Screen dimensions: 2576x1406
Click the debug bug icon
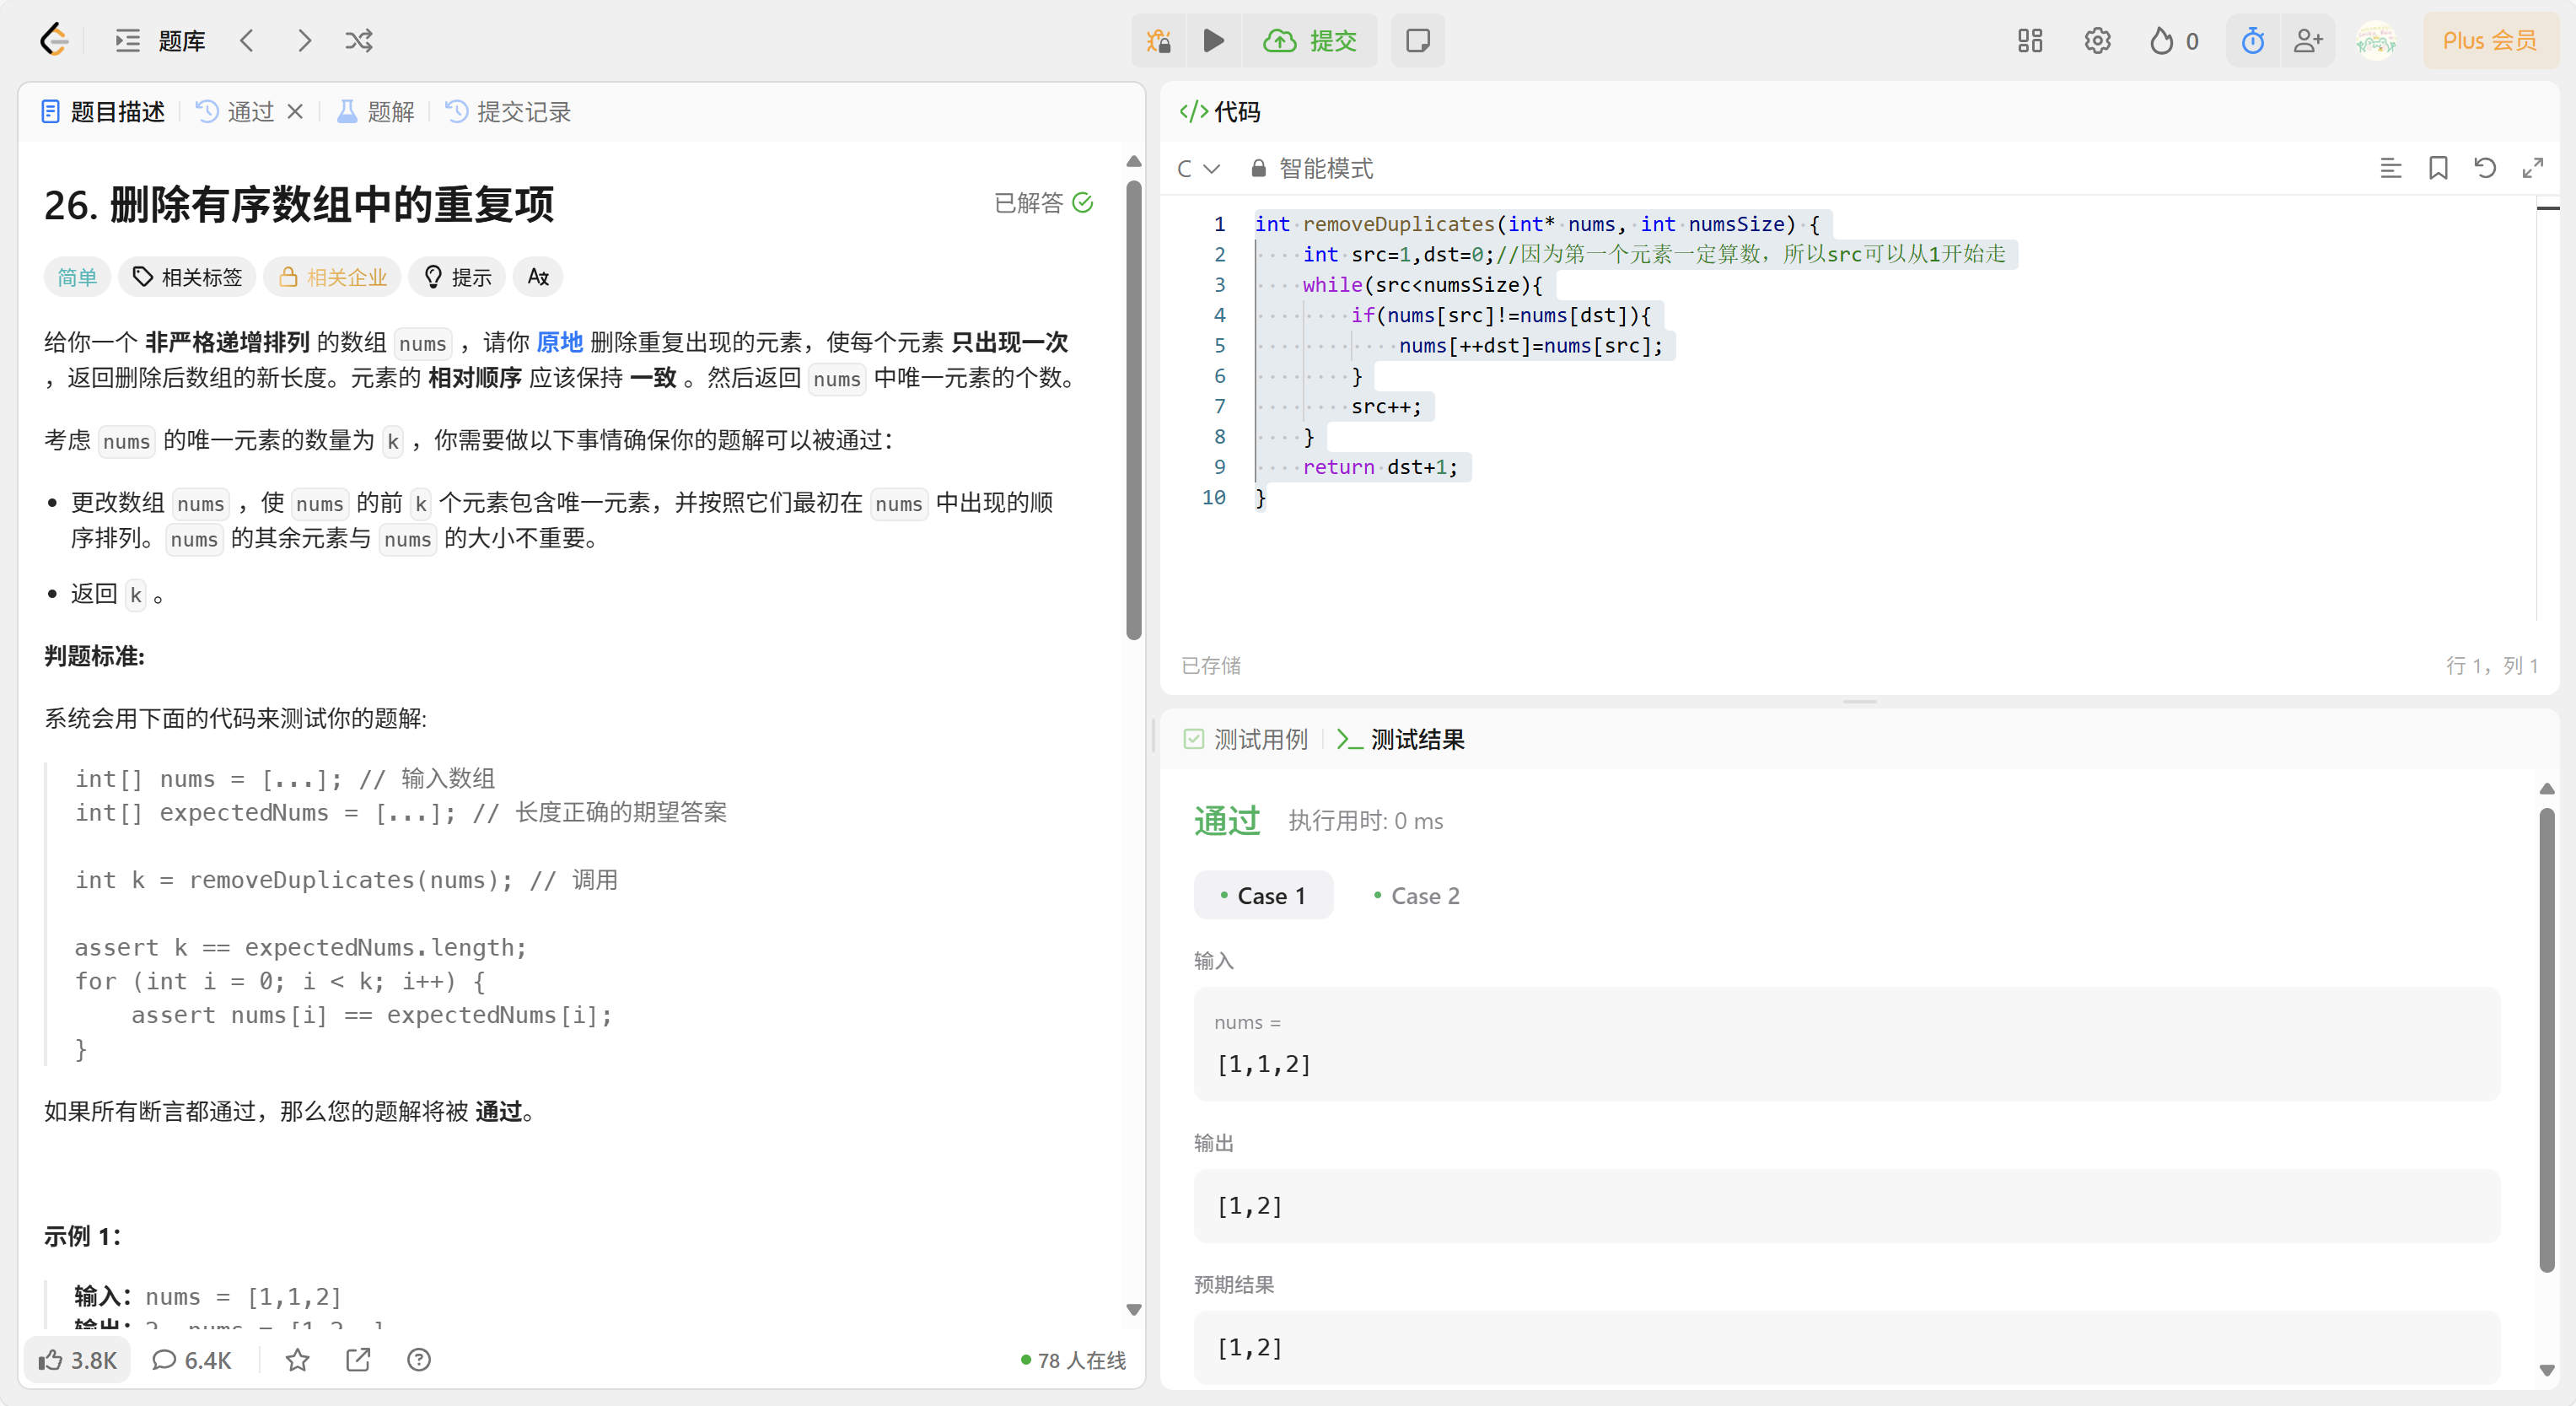1159,41
